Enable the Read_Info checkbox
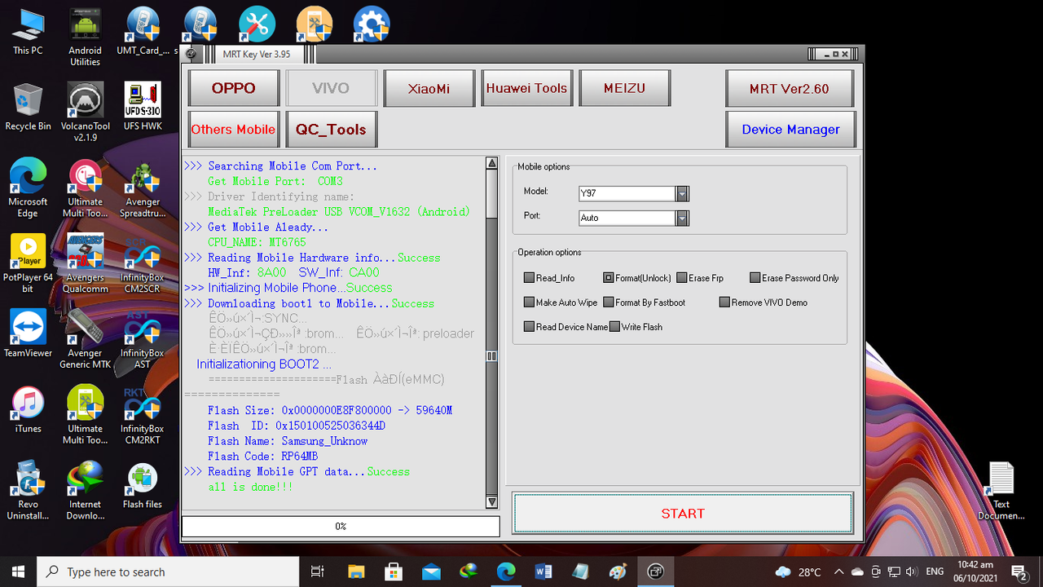This screenshot has width=1043, height=587. coord(530,278)
